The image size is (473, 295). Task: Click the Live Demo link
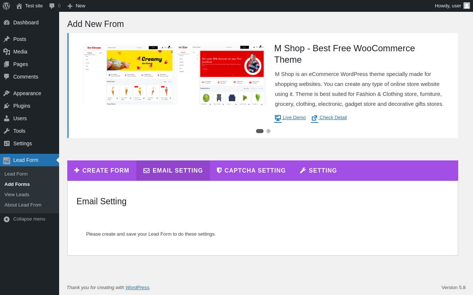294,117
